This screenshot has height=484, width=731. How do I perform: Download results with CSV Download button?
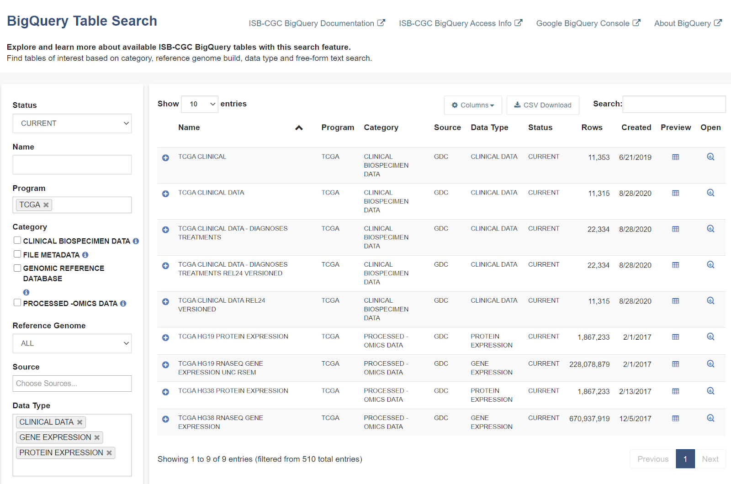[543, 105]
